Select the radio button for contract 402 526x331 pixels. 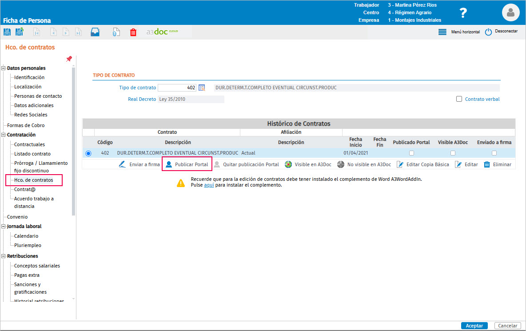(88, 153)
